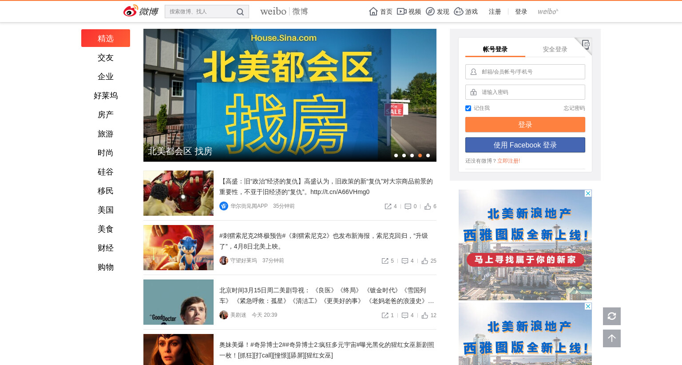Click the gray weibo logo in the top navigation
This screenshot has width=682, height=365.
tap(548, 12)
